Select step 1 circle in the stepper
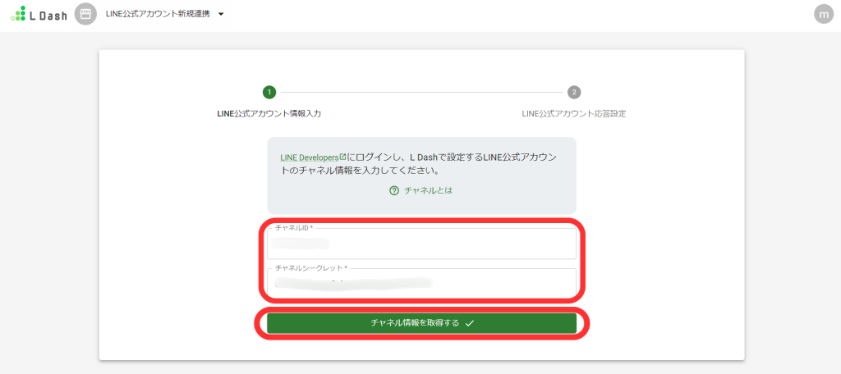 coord(269,92)
